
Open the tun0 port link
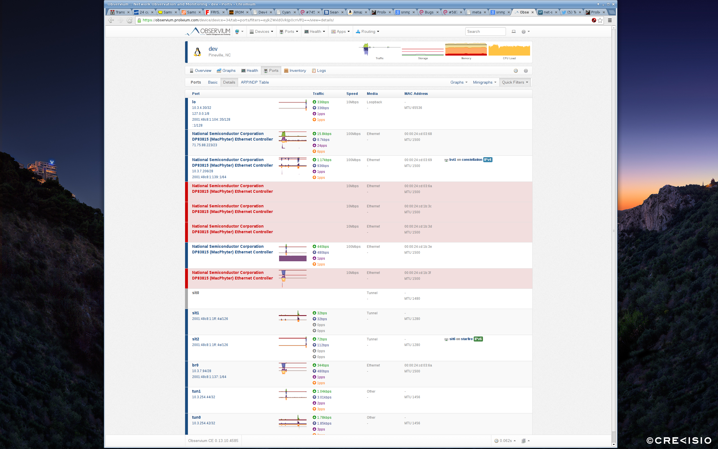click(x=196, y=418)
